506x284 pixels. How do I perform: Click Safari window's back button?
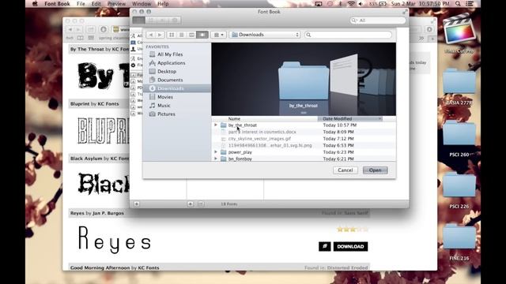(x=70, y=30)
